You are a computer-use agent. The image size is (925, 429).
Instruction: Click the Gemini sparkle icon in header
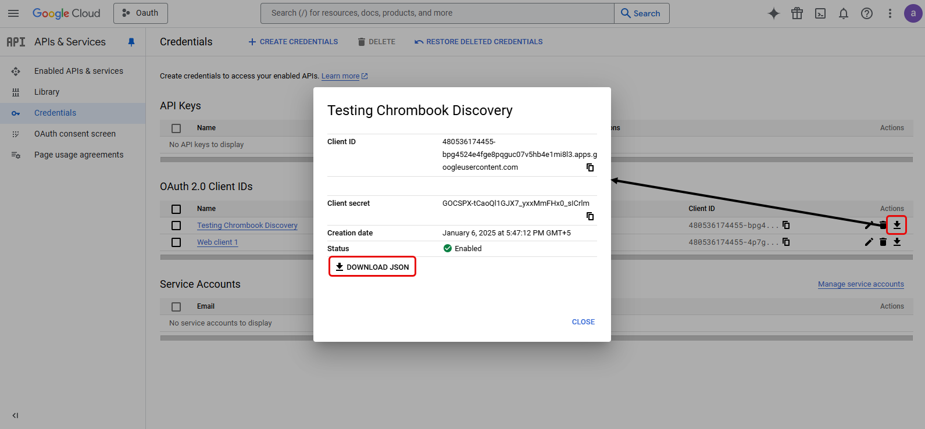[773, 13]
